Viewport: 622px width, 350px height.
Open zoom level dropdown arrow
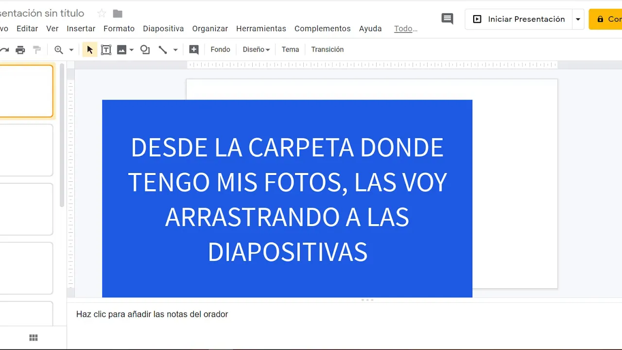tap(71, 50)
